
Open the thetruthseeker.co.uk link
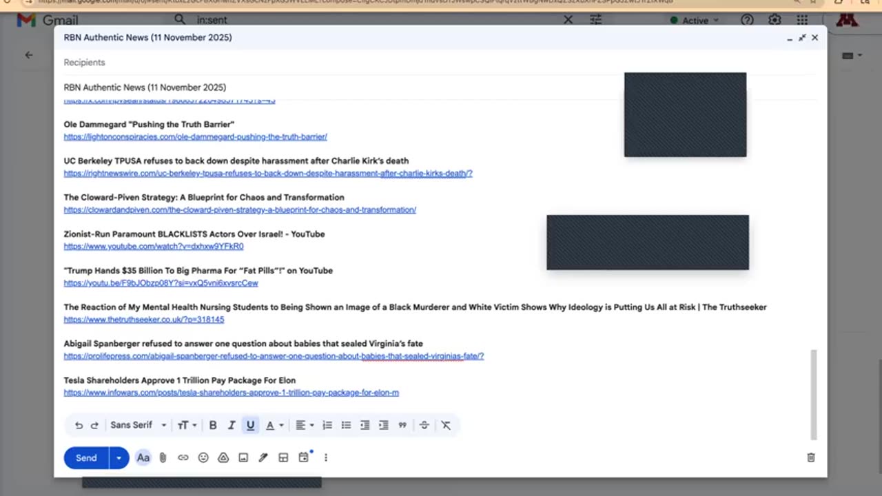click(x=144, y=320)
